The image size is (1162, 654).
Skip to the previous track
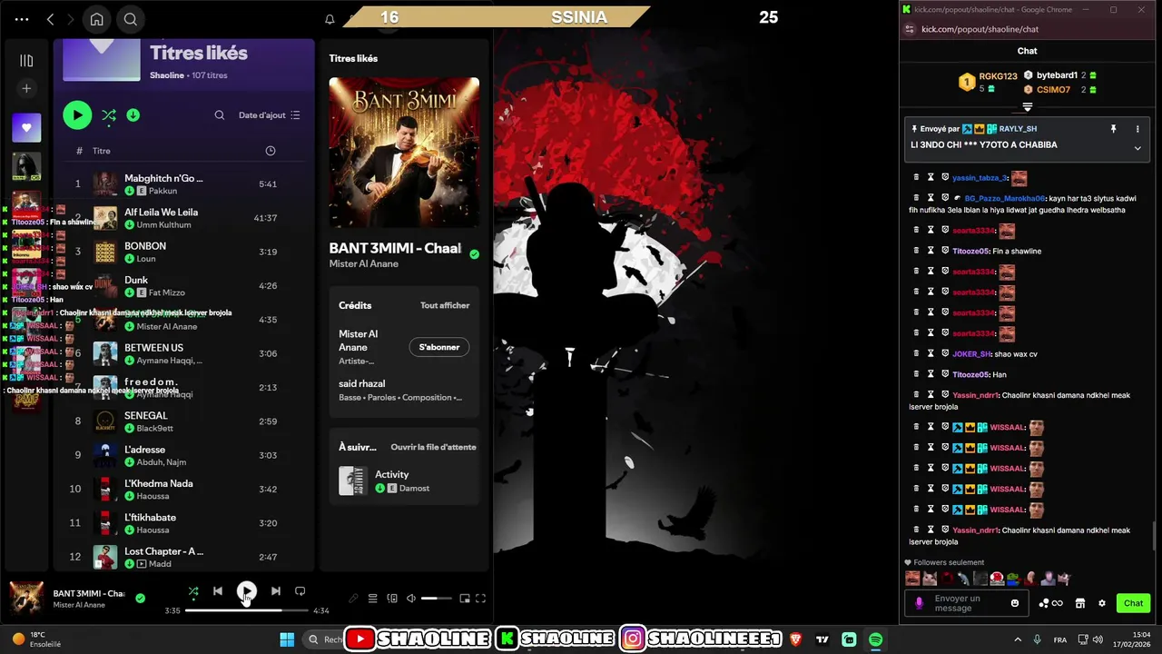(218, 591)
